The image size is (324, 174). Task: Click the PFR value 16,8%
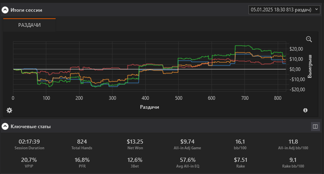click(82, 160)
